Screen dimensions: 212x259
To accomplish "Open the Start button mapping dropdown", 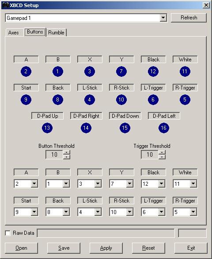I will pos(34,212).
